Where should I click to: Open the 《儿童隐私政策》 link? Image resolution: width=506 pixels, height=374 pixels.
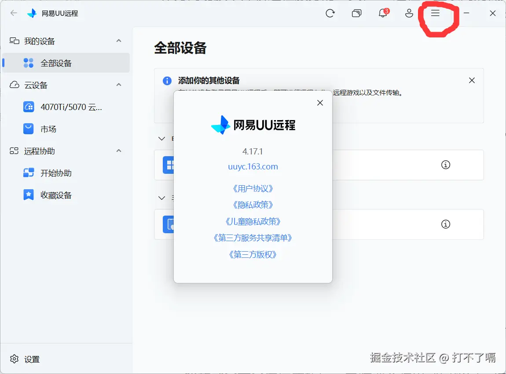pos(253,221)
